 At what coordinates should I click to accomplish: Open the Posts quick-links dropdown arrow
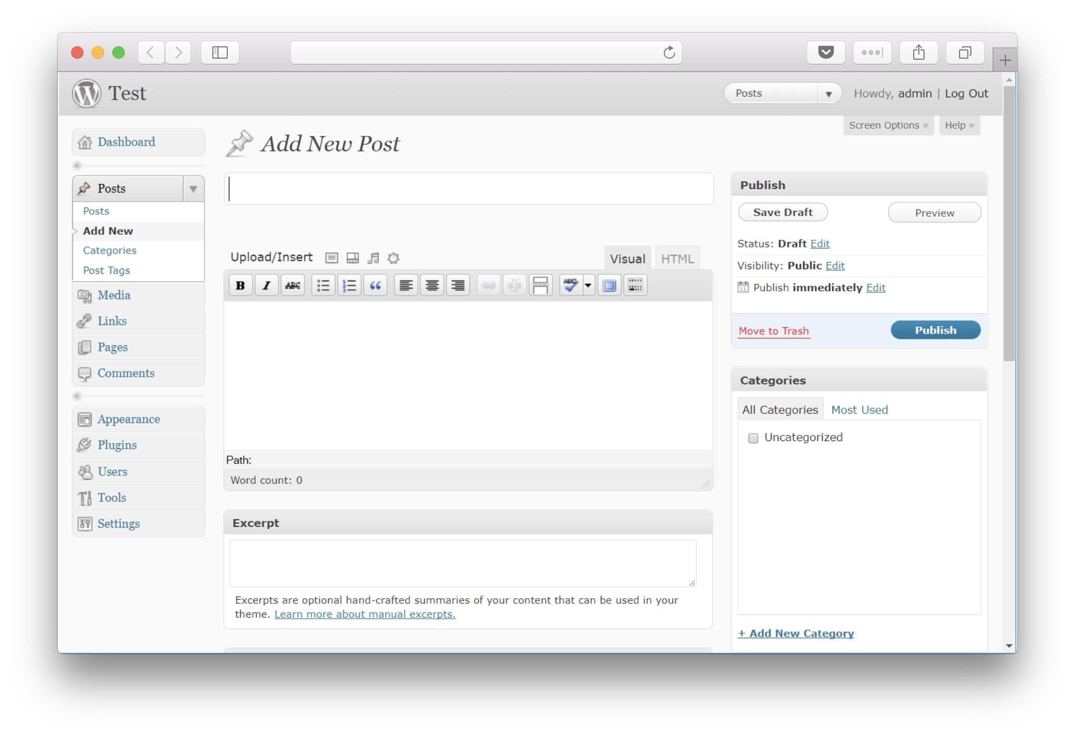[x=829, y=94]
